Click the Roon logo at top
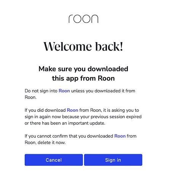Screen dimensions: 174x190 (x=83, y=19)
